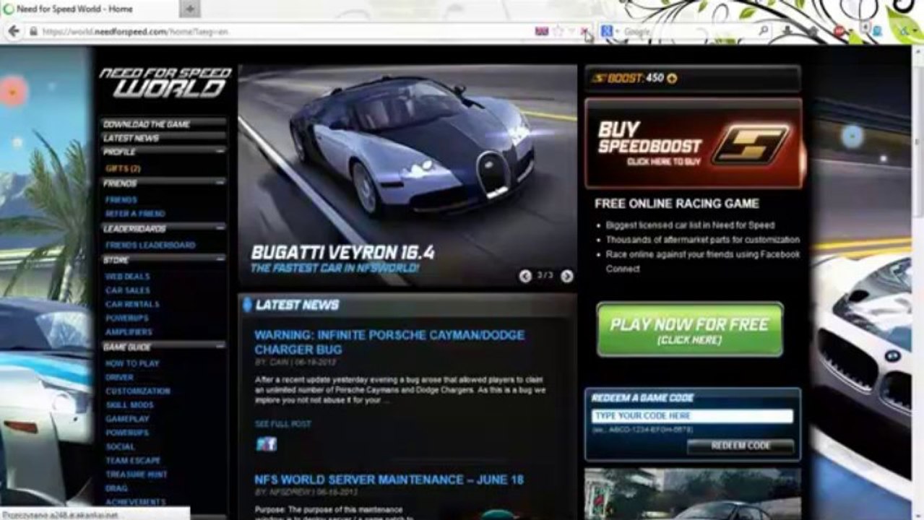This screenshot has height=520, width=924.
Task: Open Friends link under Friends section
Action: click(x=121, y=199)
